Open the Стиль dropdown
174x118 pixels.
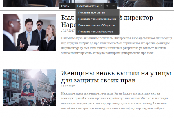pyautogui.click(x=67, y=6)
